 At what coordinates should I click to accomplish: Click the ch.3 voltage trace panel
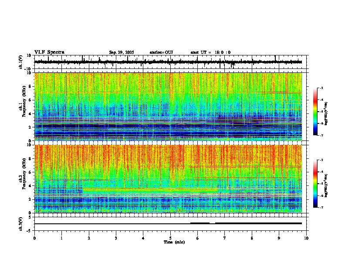[x=171, y=224]
